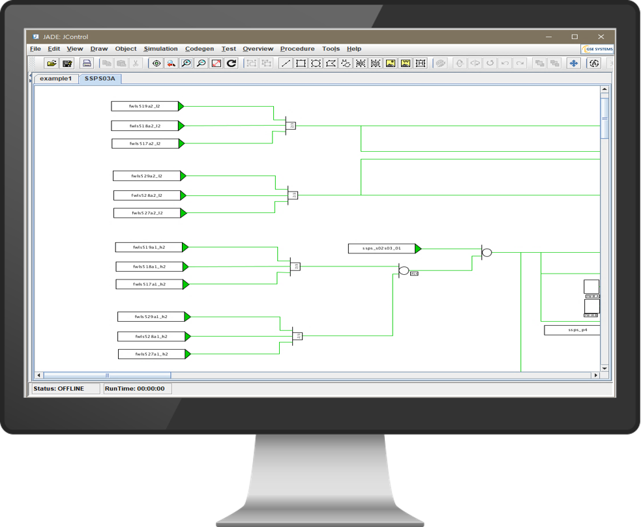Image resolution: width=641 pixels, height=527 pixels.
Task: Click the ssps_p4 block
Action: click(573, 330)
